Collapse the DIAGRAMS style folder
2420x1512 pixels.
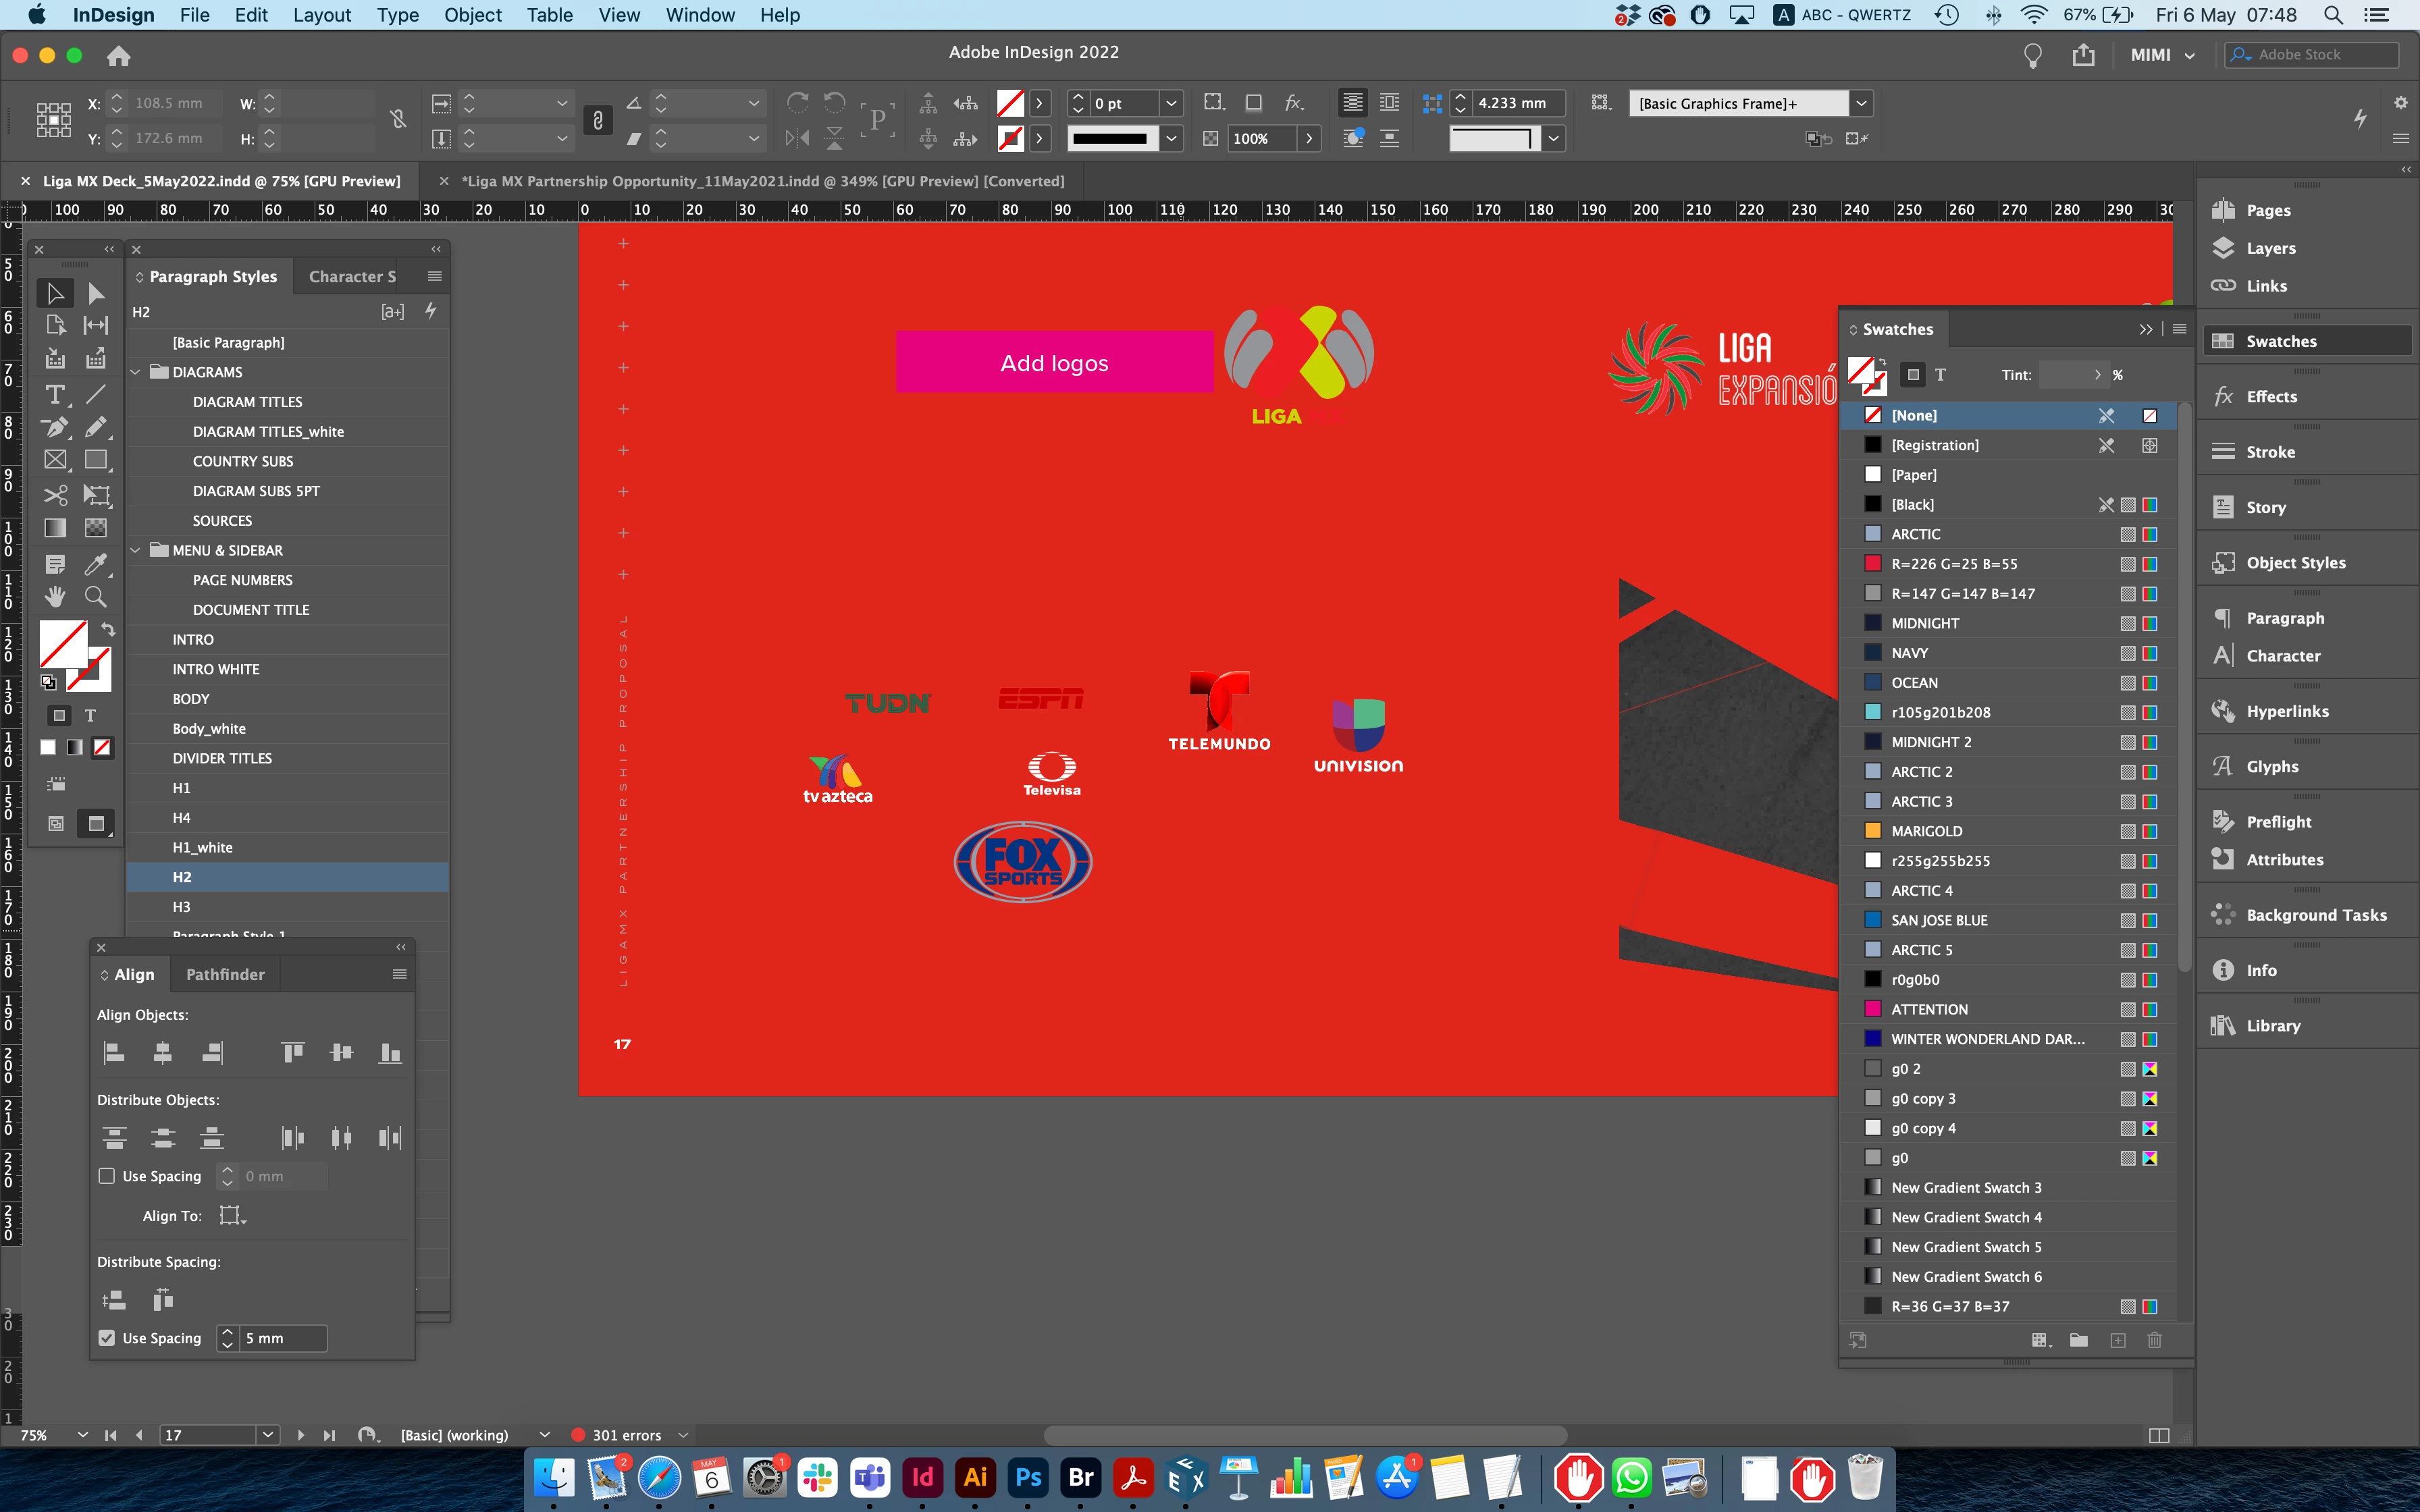tap(136, 372)
